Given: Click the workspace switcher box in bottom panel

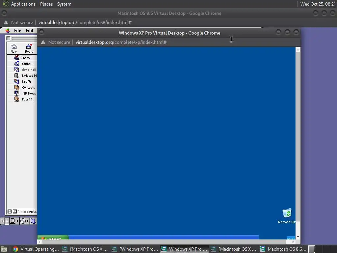Looking at the screenshot, I should 312,249.
